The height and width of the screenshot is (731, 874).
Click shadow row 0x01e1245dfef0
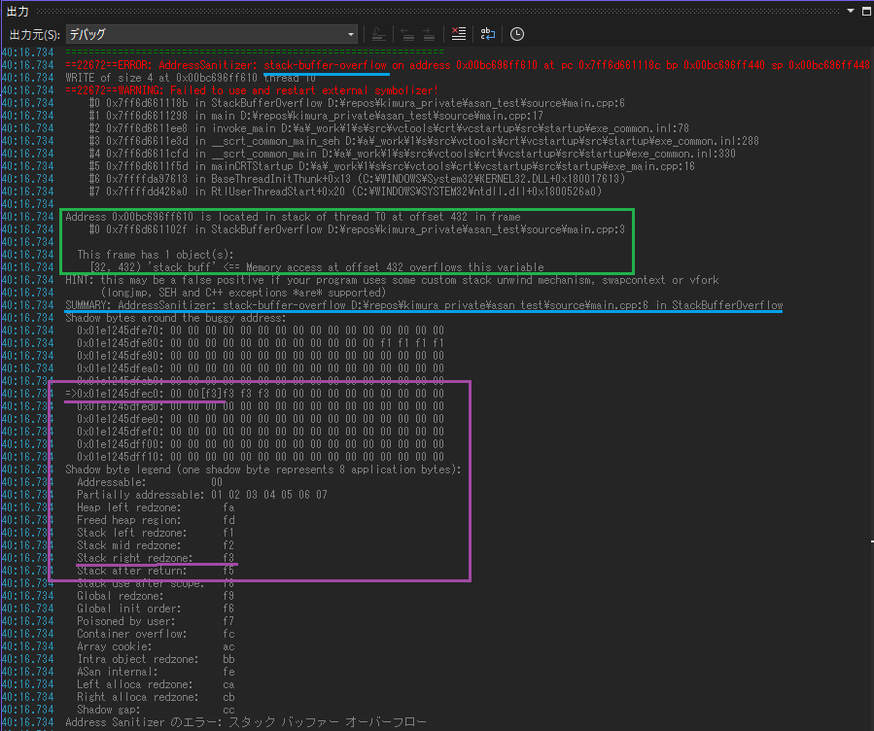(x=261, y=432)
